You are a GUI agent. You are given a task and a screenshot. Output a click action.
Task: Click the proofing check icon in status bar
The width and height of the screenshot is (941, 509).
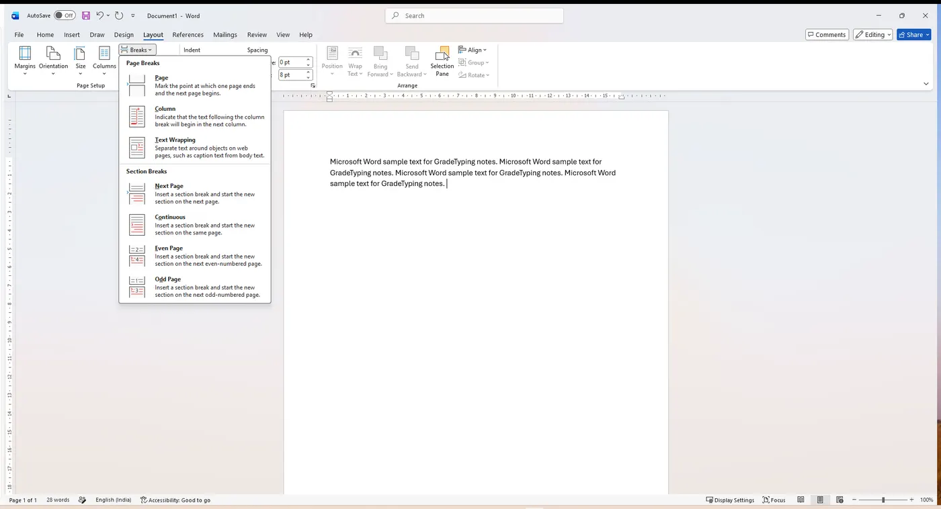pos(83,500)
